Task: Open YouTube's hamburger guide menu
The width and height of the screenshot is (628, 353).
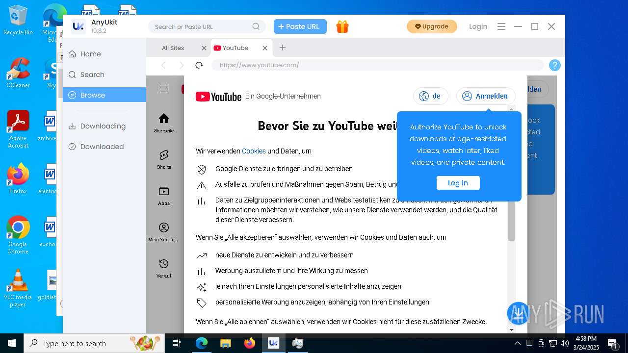Action: pos(164,89)
